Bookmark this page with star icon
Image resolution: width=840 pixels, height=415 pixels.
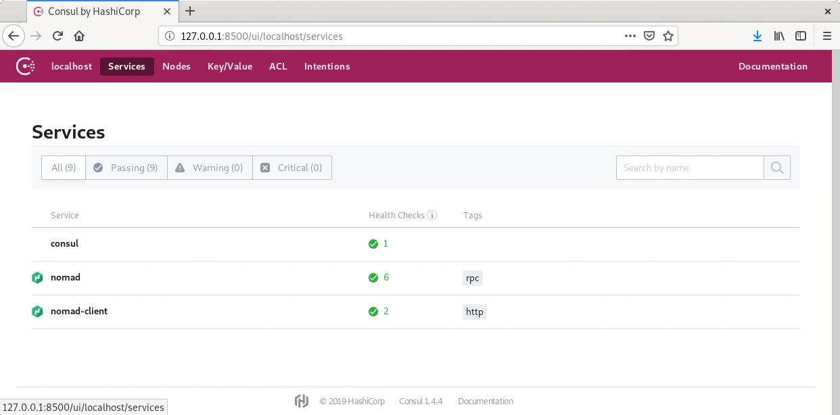click(668, 36)
